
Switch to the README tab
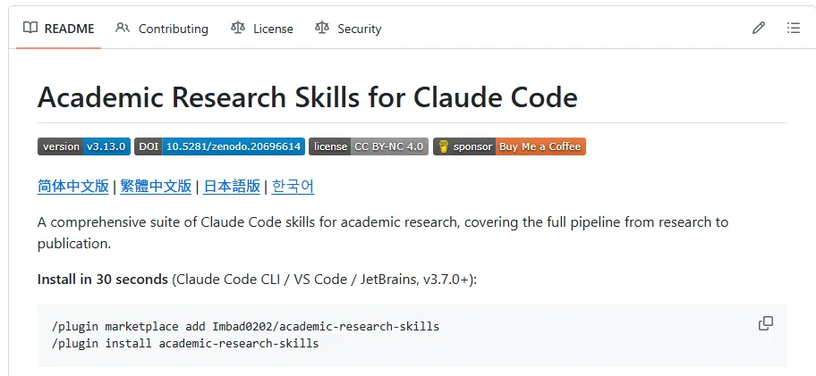pyautogui.click(x=59, y=29)
